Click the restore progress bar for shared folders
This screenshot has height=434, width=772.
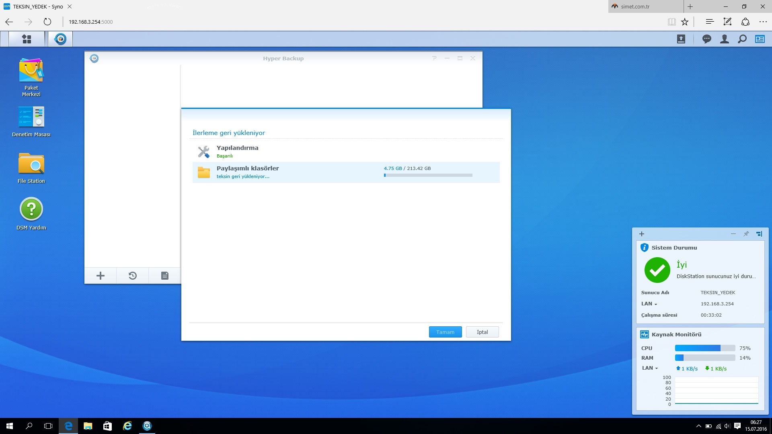click(428, 175)
